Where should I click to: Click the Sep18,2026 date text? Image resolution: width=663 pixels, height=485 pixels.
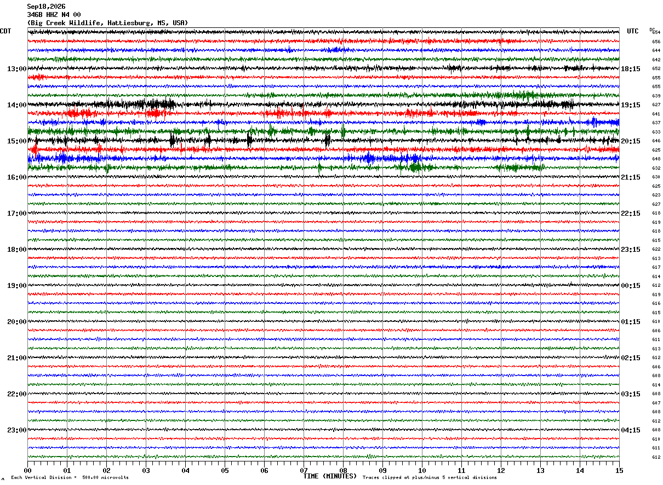click(x=46, y=7)
